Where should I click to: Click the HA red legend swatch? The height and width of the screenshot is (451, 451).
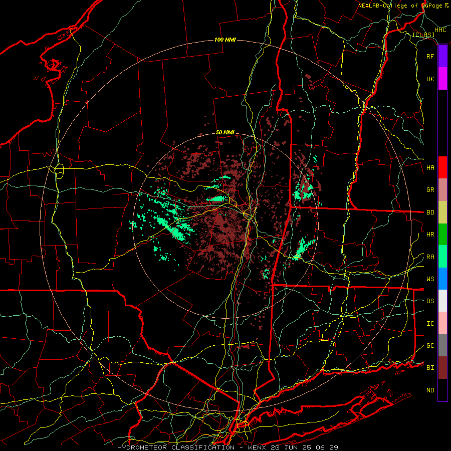(442, 167)
